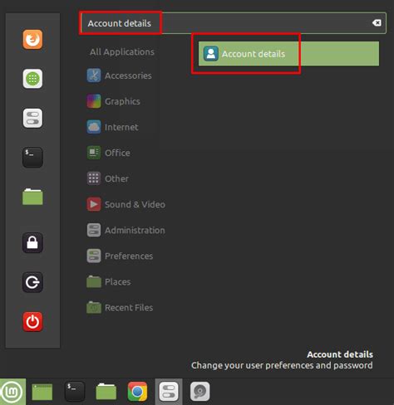The height and width of the screenshot is (405, 394).
Task: Select the Places category label
Action: 118,282
